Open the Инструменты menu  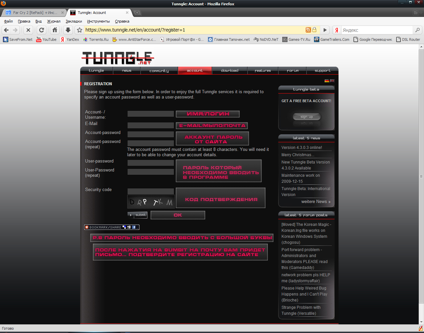point(98,21)
